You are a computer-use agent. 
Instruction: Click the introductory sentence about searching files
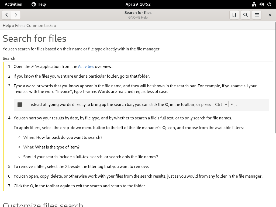(x=81, y=49)
